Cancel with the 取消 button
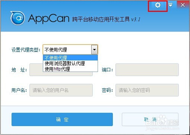Viewport: 190px width, 135px height. 150,119
